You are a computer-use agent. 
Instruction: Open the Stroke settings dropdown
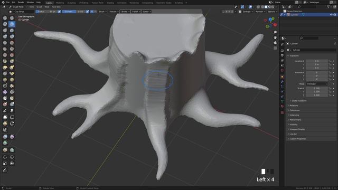coord(125,12)
